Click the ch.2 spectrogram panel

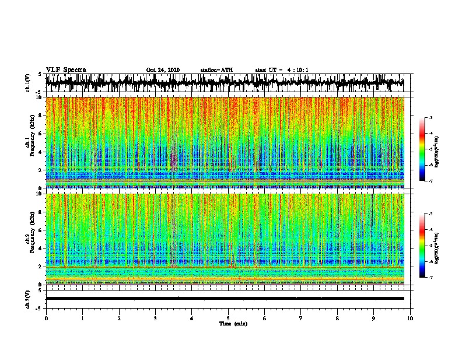pyautogui.click(x=225, y=239)
